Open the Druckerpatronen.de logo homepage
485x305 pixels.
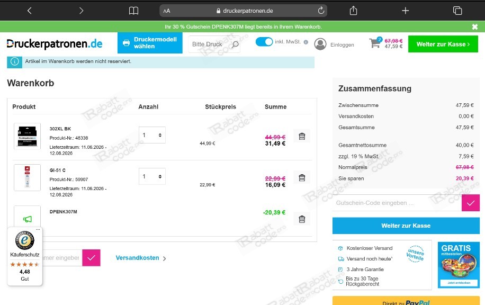[55, 44]
